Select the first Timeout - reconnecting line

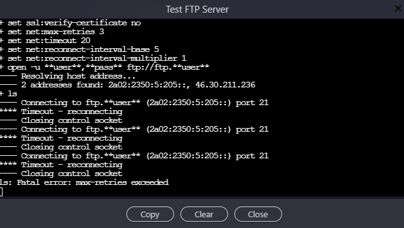point(62,111)
